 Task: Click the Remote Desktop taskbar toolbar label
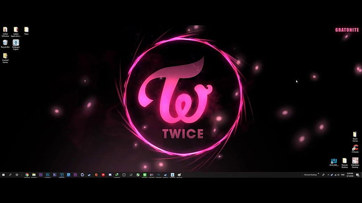pyautogui.click(x=310, y=175)
